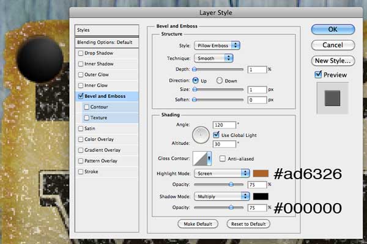Uncheck Use Global Light

[217, 135]
